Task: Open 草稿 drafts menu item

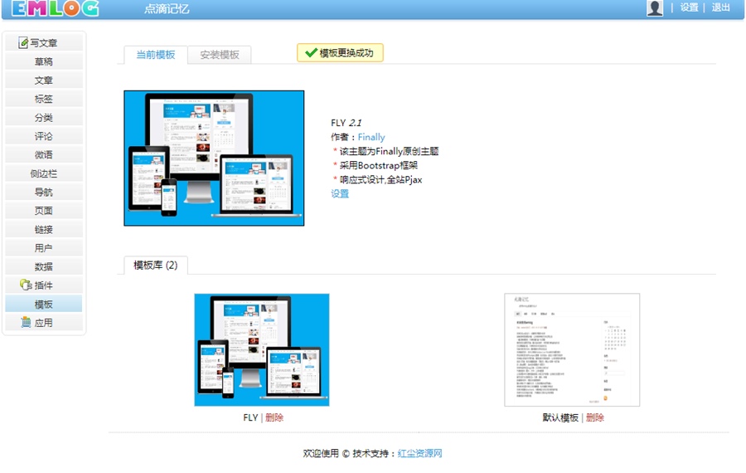Action: 44,61
